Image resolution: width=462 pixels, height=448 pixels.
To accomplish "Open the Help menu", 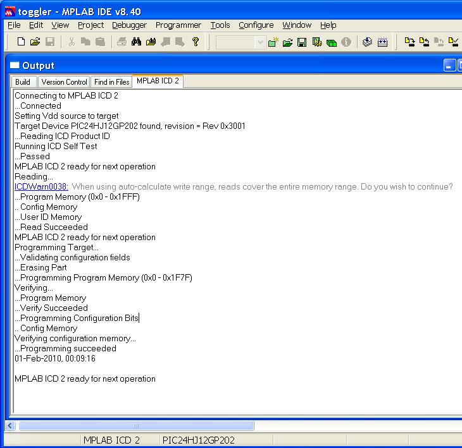I will (x=328, y=25).
